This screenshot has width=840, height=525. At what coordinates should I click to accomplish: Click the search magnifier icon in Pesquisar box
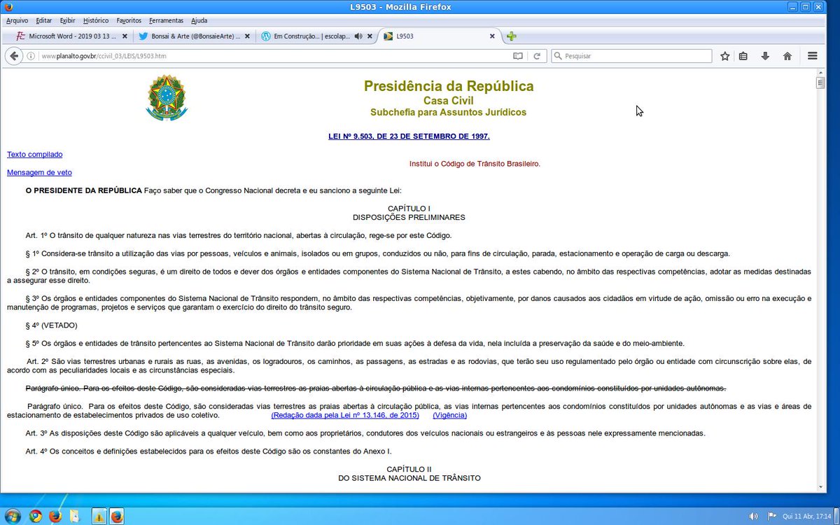558,56
